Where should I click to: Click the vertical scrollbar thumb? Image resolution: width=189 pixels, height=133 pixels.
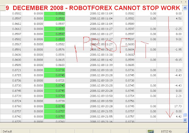(x=185, y=115)
